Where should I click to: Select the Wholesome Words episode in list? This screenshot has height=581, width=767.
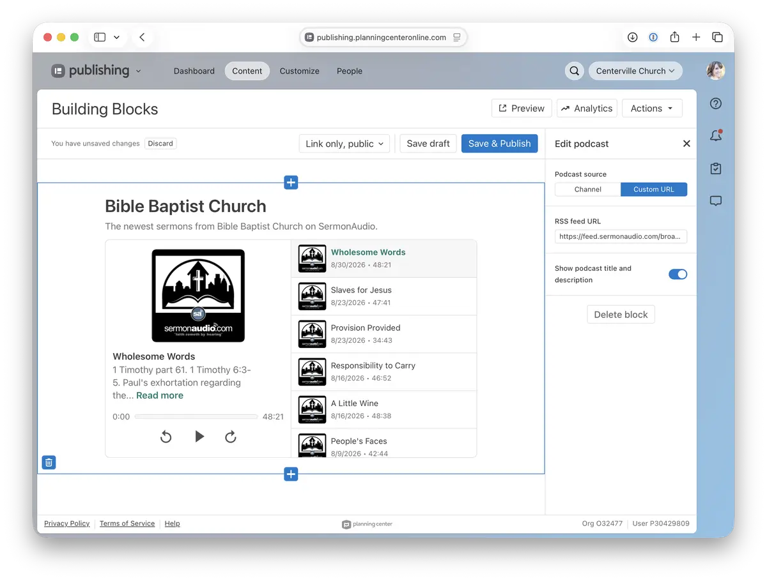384,259
